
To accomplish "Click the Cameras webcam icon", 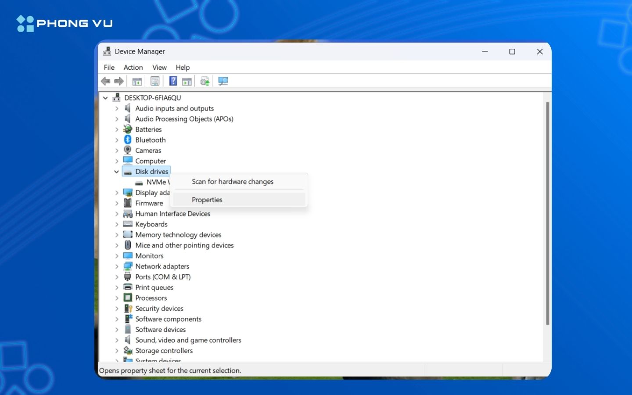I will point(128,150).
